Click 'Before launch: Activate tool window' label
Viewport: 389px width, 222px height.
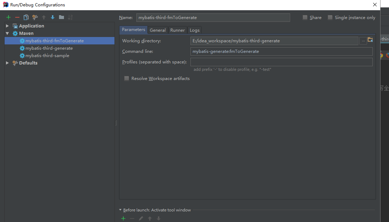[157, 210]
